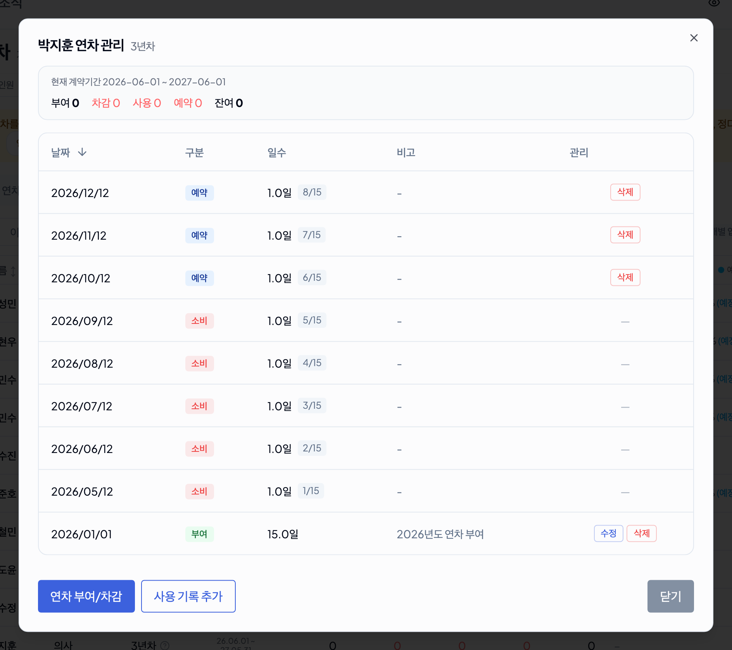
Task: Click the 잔여 0 summary value
Action: pos(229,103)
